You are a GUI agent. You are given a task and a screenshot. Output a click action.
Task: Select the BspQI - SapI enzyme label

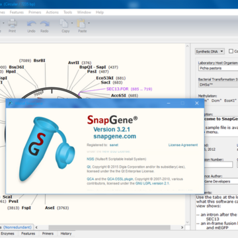tap(93, 67)
